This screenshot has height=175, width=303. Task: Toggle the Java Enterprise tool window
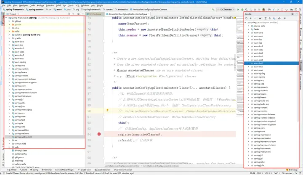(102, 170)
